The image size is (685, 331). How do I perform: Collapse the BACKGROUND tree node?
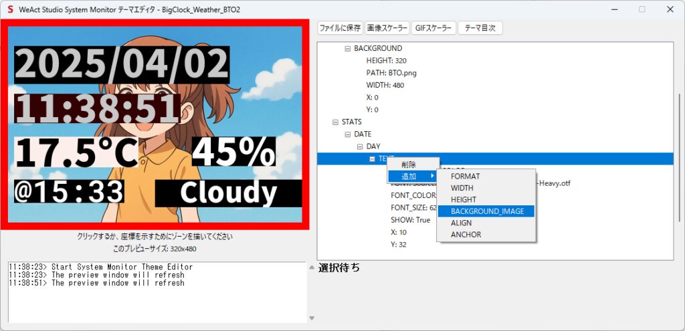(347, 49)
